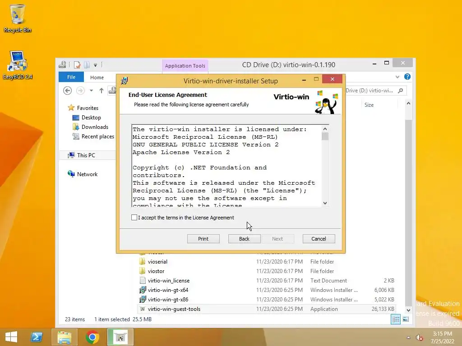The width and height of the screenshot is (462, 346).
Task: Open the taskbar clock showing 3:15 PM
Action: (x=442, y=337)
